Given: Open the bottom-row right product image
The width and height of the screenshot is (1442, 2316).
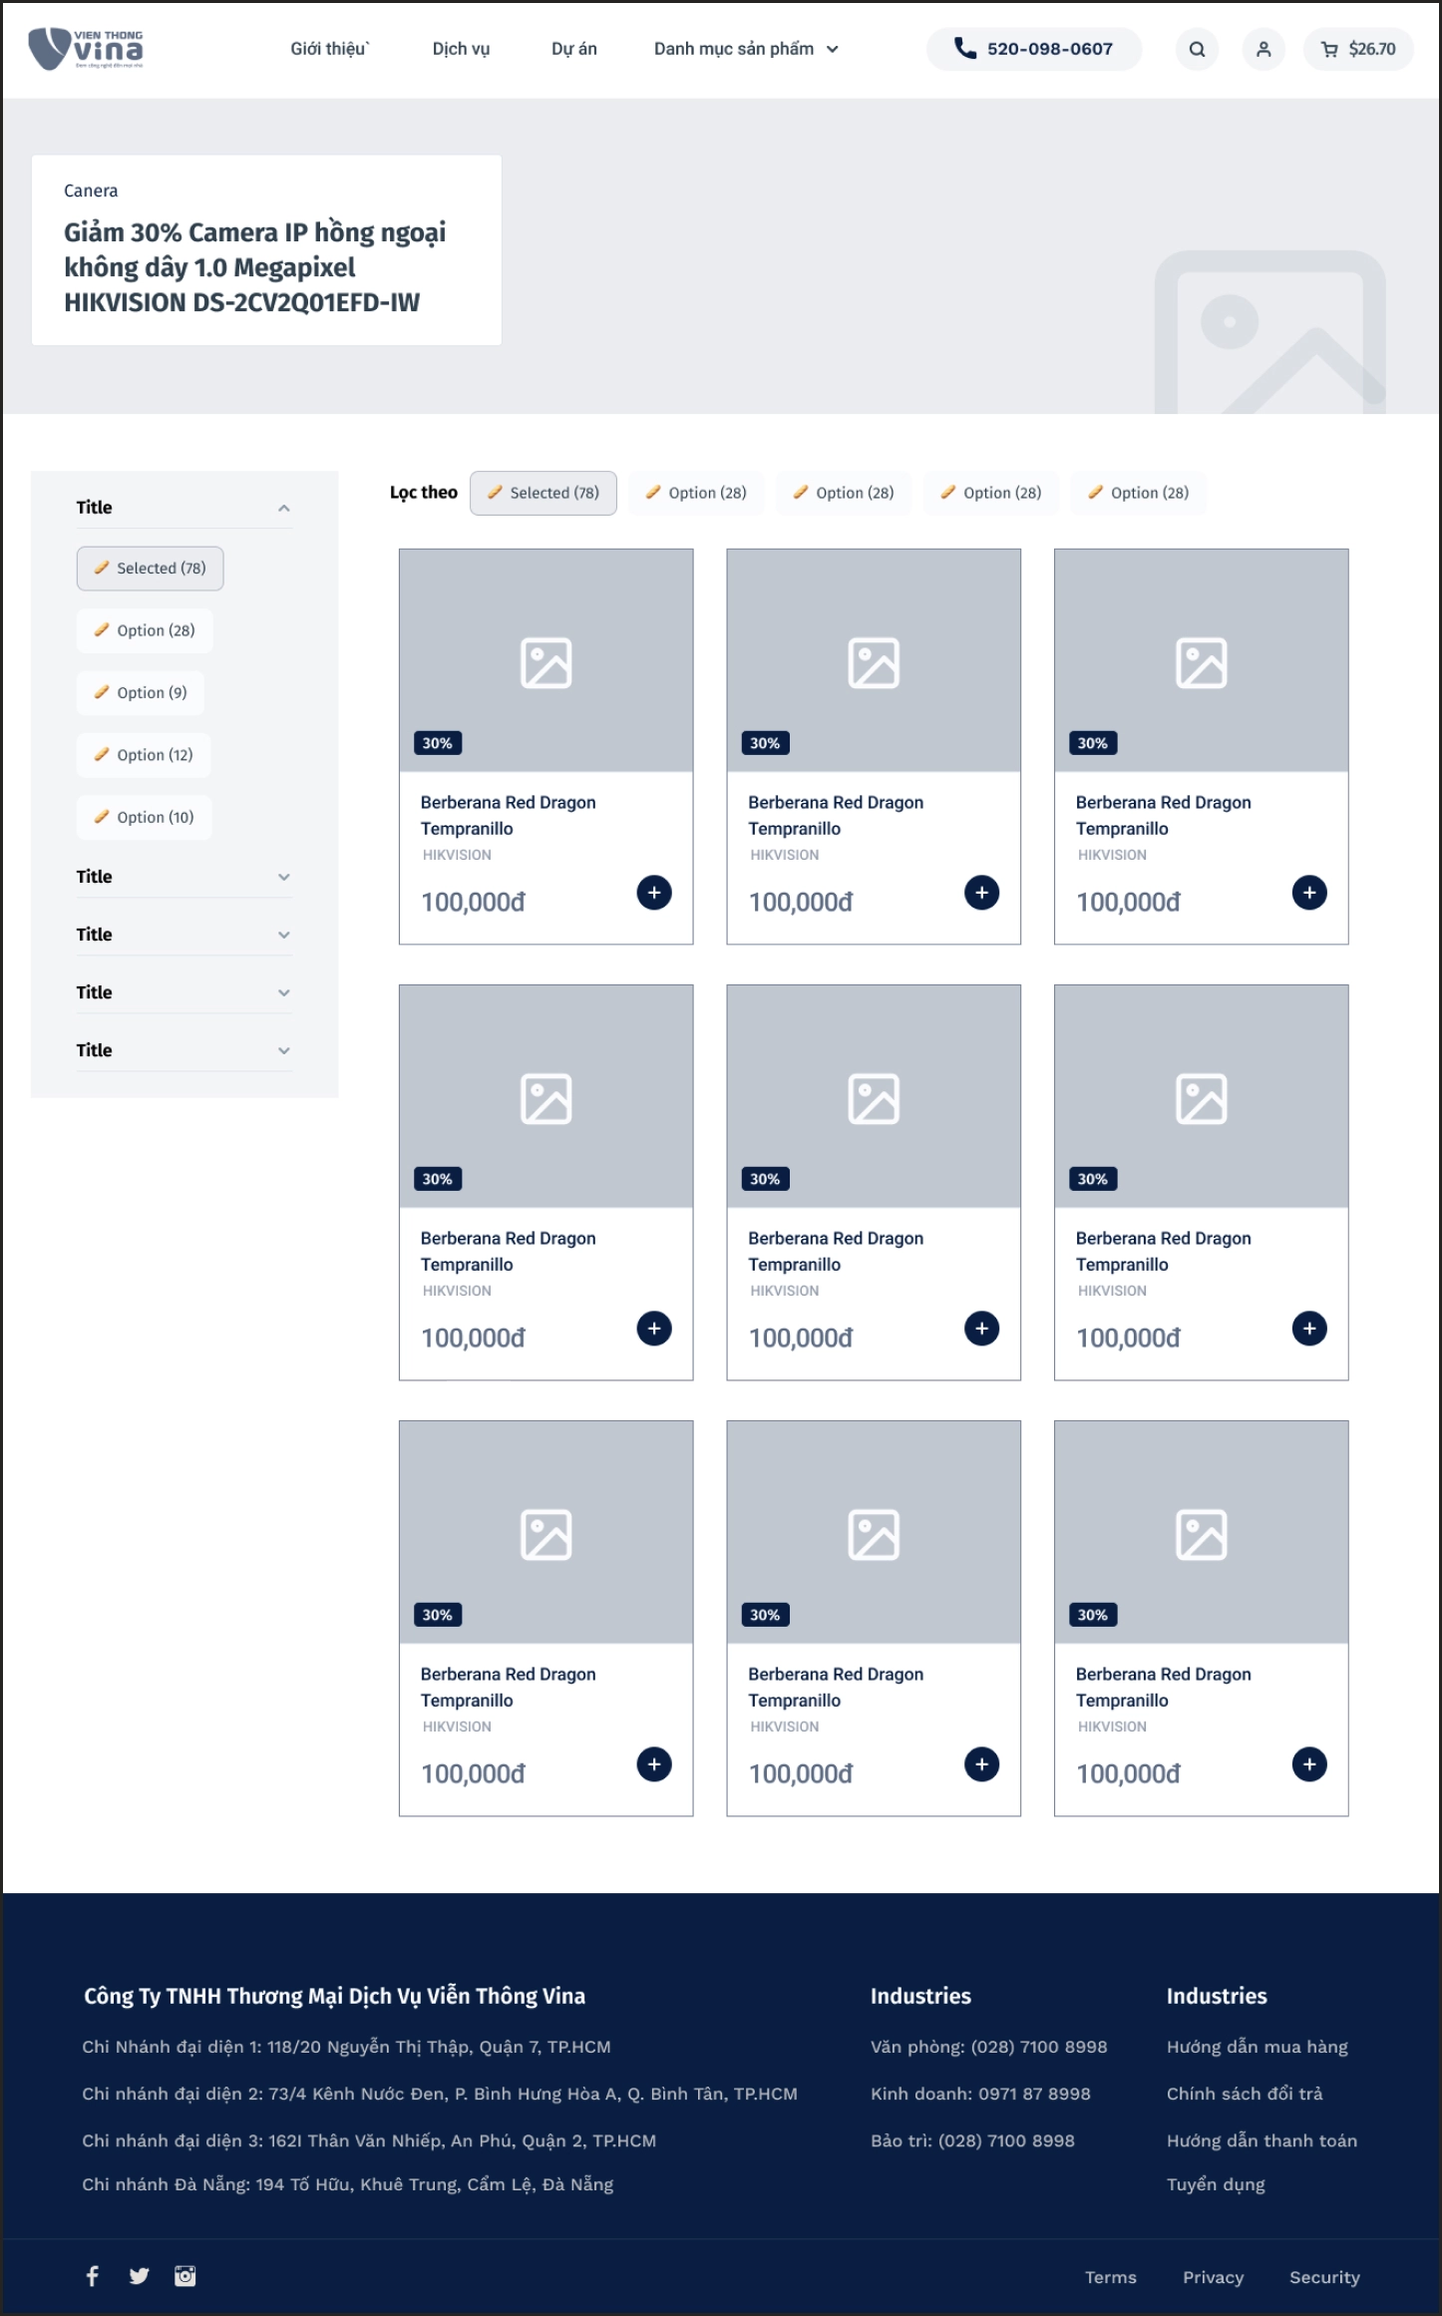Looking at the screenshot, I should click(x=1202, y=1532).
